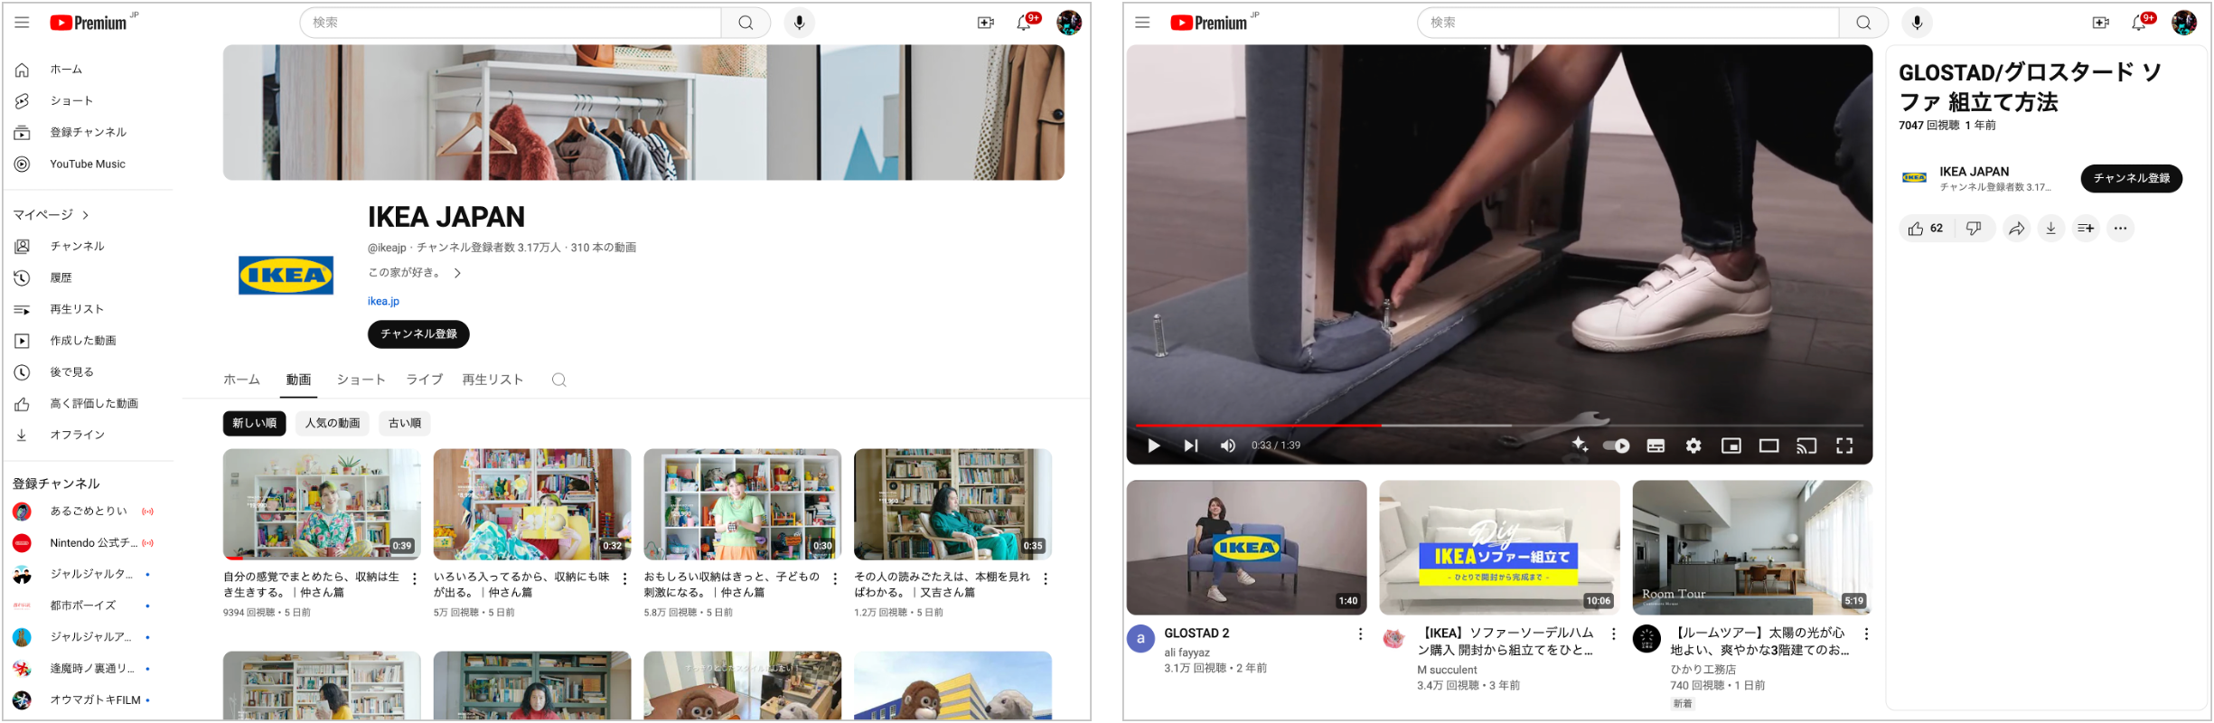Share the GLOSTAD video

pyautogui.click(x=2016, y=229)
